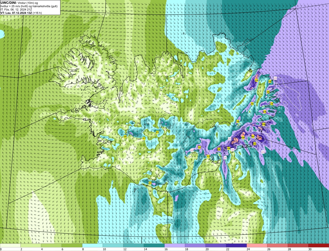Click the 28–30 m/s legend color swatch
Viewport: 329px width, 251px height.
tap(298, 246)
